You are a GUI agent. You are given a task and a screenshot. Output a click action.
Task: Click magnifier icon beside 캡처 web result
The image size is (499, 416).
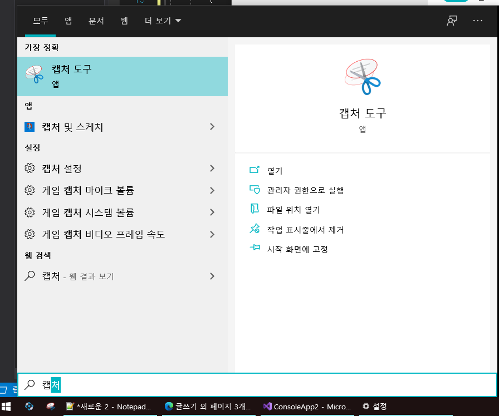(30, 276)
